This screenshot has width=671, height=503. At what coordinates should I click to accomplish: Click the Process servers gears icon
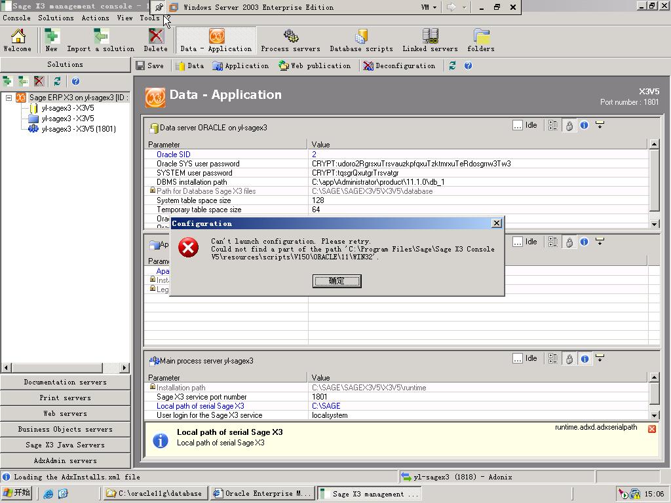tap(290, 36)
